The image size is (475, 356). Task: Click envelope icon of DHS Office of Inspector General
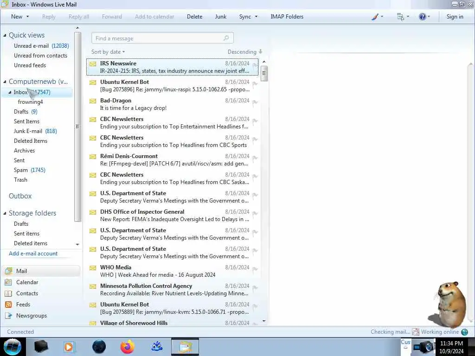pos(93,212)
